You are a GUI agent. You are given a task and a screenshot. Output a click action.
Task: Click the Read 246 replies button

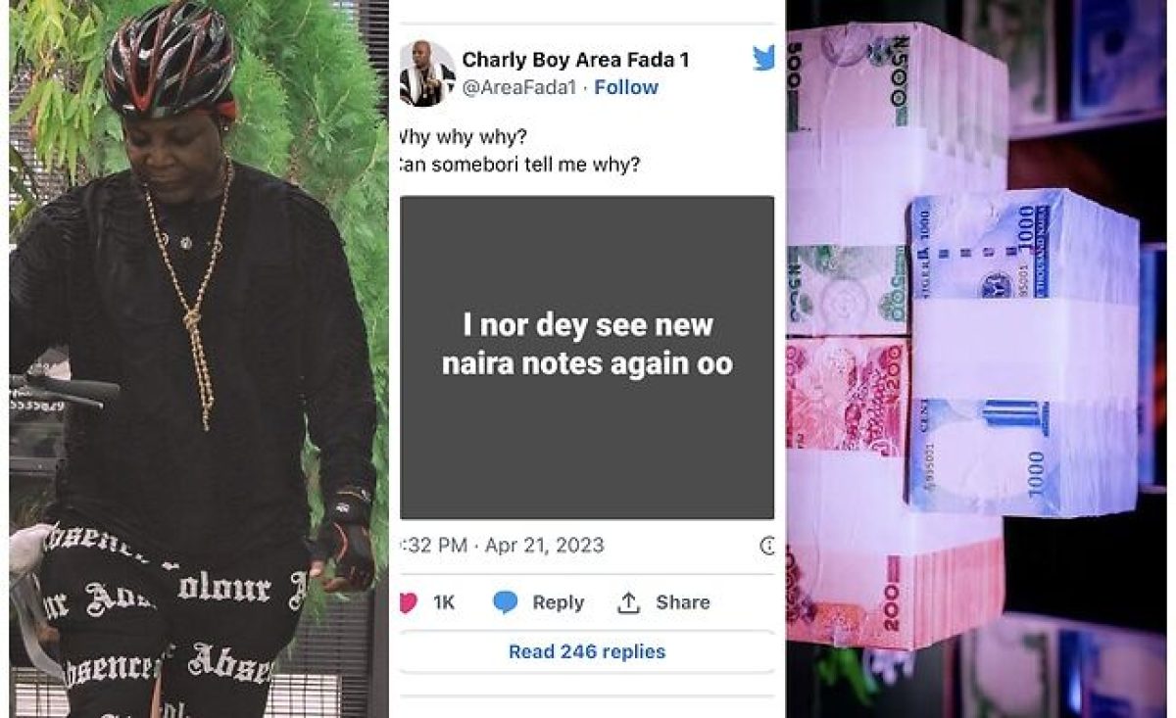[x=587, y=651]
